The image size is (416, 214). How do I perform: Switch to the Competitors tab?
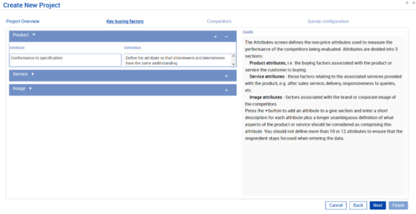[x=219, y=21]
